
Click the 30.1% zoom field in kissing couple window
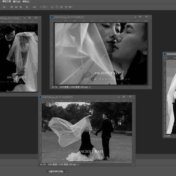pyautogui.click(x=55, y=87)
